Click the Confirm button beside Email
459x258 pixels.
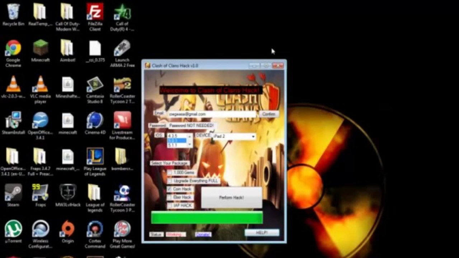[x=269, y=114]
